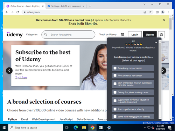Bookmark this page with the star icon
175x131 pixels.
(150, 12)
